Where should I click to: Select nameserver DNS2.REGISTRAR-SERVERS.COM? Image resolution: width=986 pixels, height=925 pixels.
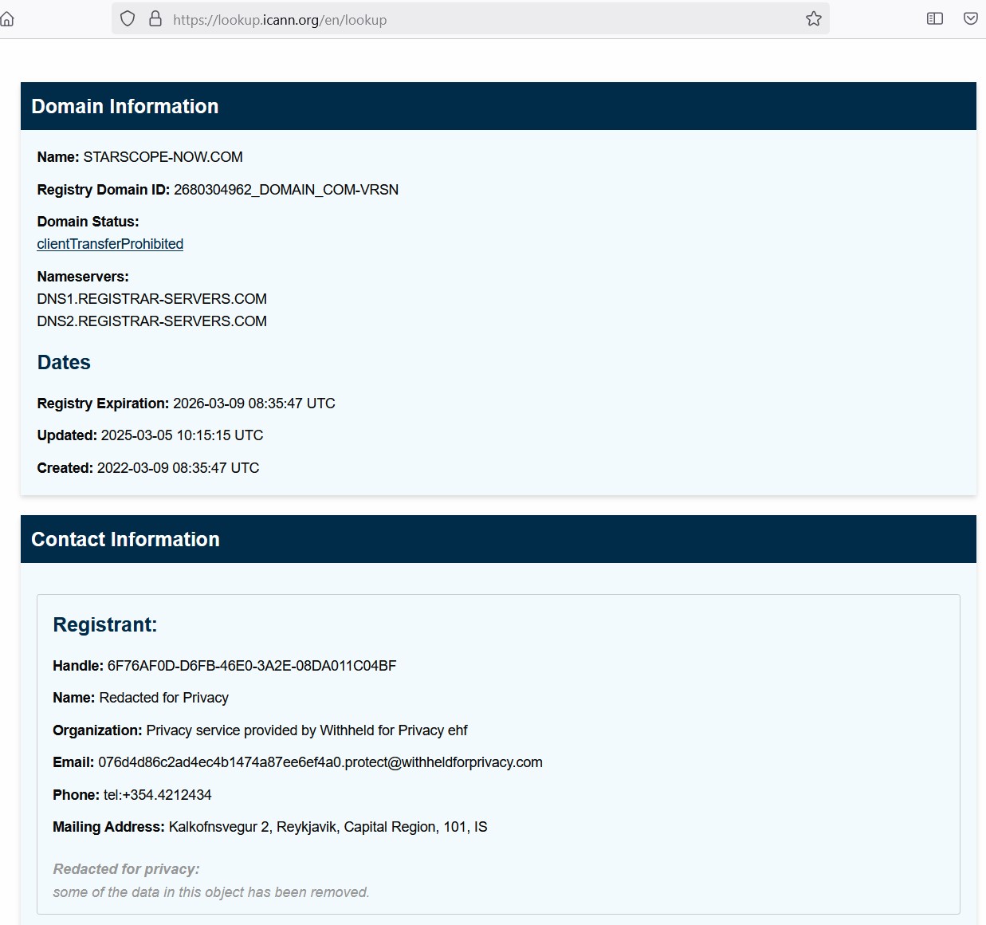[152, 321]
